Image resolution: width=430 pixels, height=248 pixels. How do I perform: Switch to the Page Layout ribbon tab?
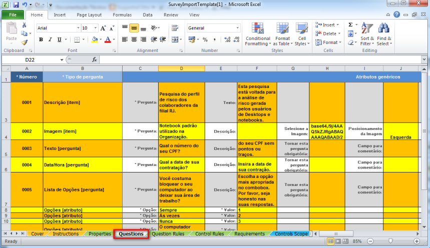(89, 15)
